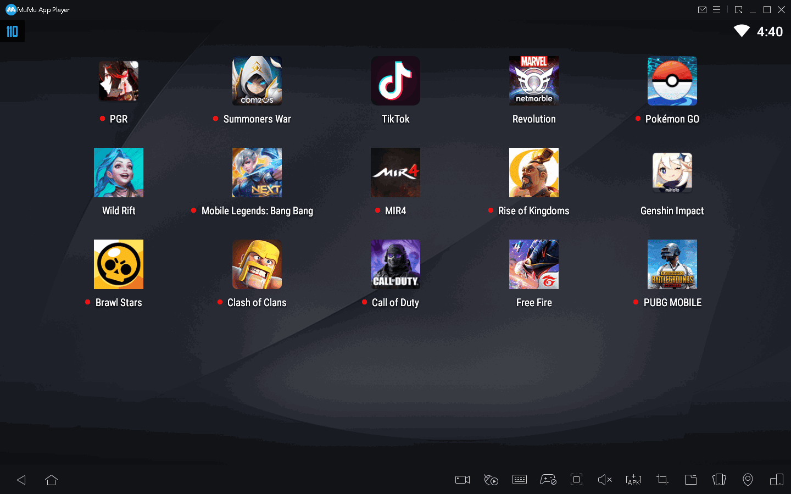
Task: Open the keyboard mapping tool
Action: (520, 480)
